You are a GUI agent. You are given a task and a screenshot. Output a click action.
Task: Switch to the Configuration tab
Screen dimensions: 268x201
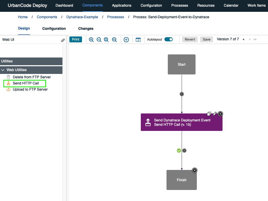coord(54,28)
